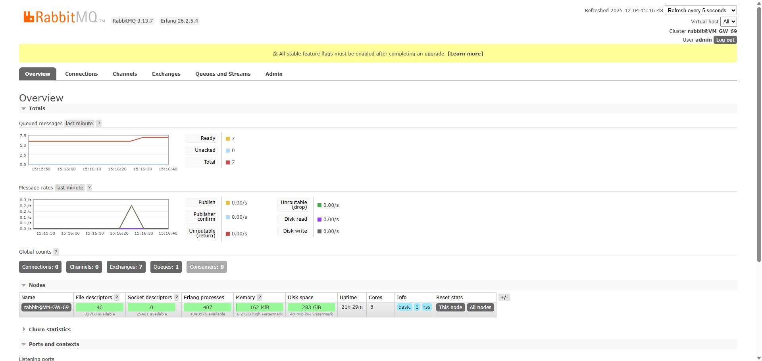Image resolution: width=762 pixels, height=361 pixels.
Task: Click the Queued messages chart
Action: [x=98, y=150]
